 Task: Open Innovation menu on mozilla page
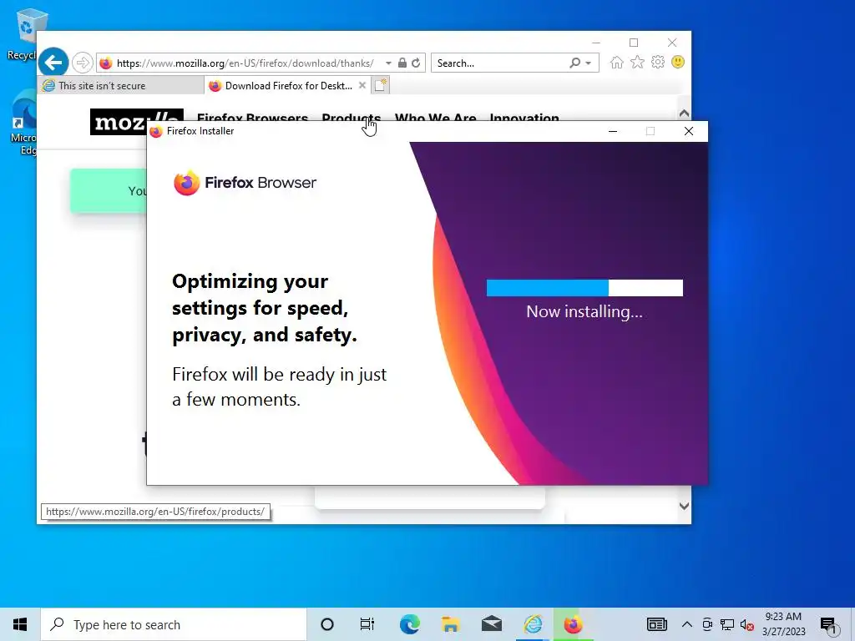click(x=524, y=117)
